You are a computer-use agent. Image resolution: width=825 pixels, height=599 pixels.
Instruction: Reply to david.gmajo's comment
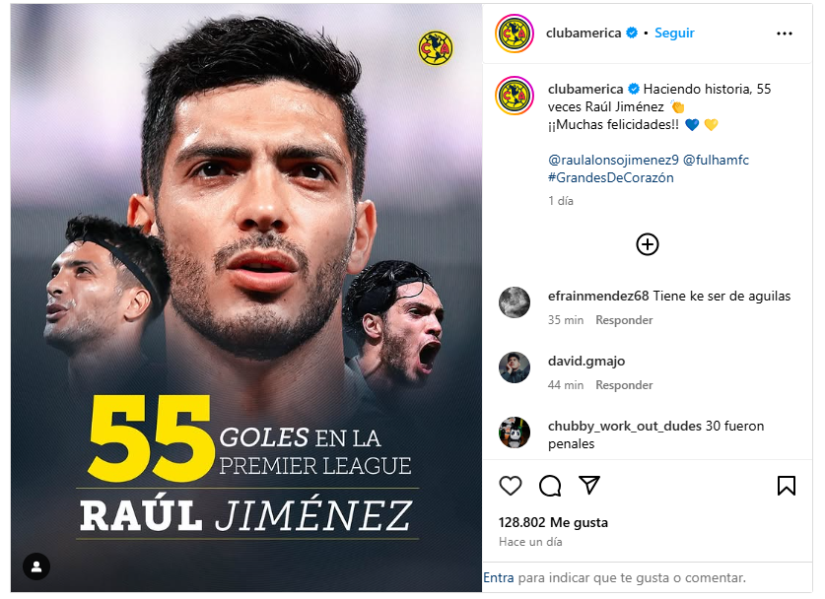624,385
